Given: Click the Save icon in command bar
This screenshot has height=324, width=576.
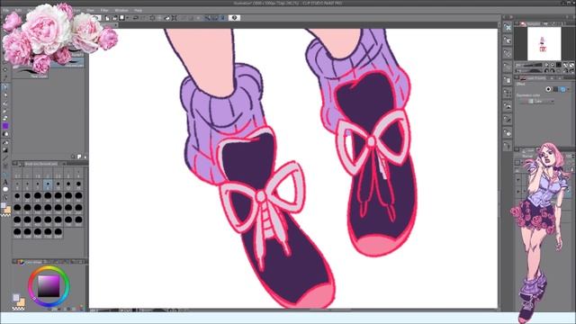Looking at the screenshot, I should point(122,18).
